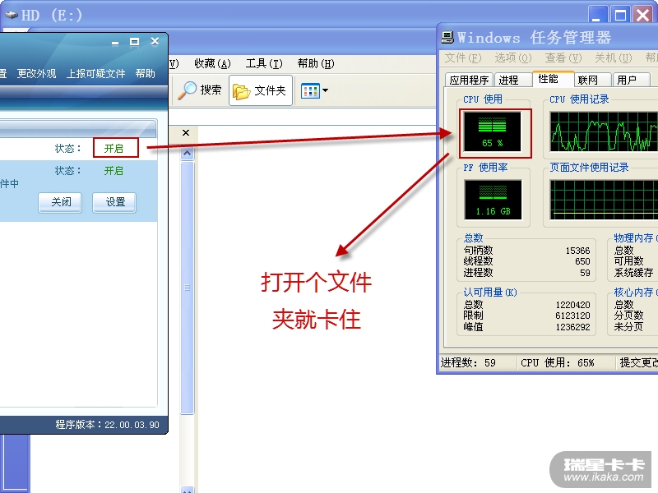Click the handle count 15366
The image size is (658, 493).
pos(577,251)
